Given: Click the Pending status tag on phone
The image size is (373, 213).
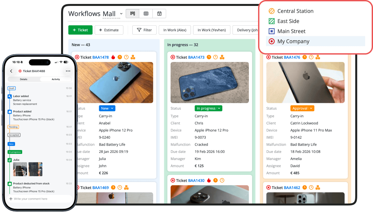Looking at the screenshot, I should (x=13, y=127).
